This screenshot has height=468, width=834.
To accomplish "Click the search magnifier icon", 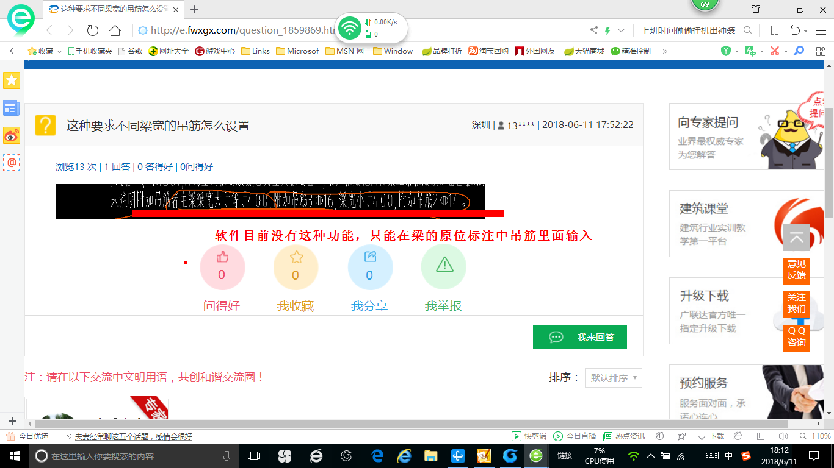I will [747, 30].
